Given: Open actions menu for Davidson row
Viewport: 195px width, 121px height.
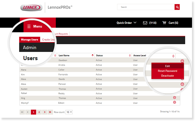Looking at the screenshot, I should click(182, 61).
